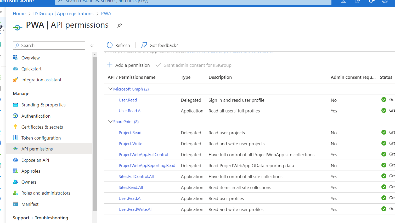
Task: Click the Integration assistant rocket icon
Action: [x=15, y=80]
